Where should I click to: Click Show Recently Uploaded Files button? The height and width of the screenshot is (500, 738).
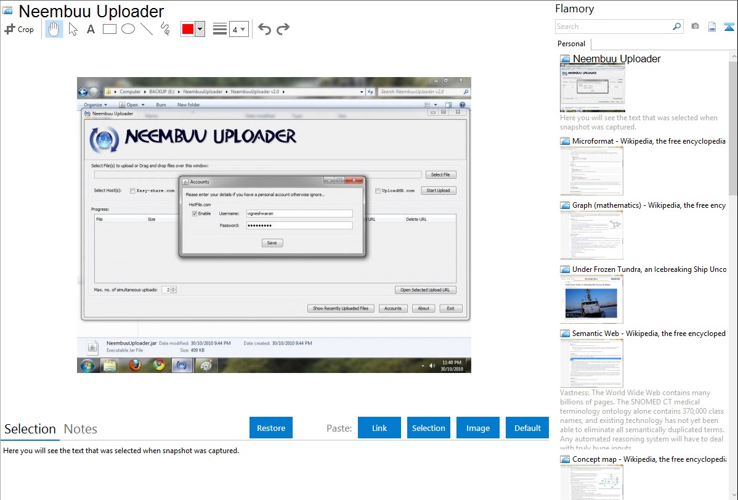click(x=341, y=308)
